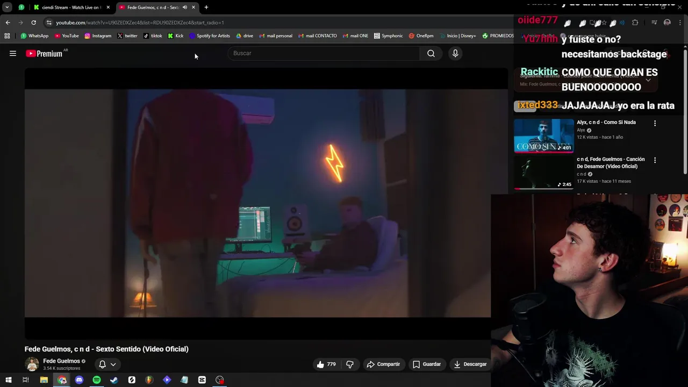This screenshot has height=387, width=688.
Task: Click the YouTube Premium logo
Action: tap(44, 53)
